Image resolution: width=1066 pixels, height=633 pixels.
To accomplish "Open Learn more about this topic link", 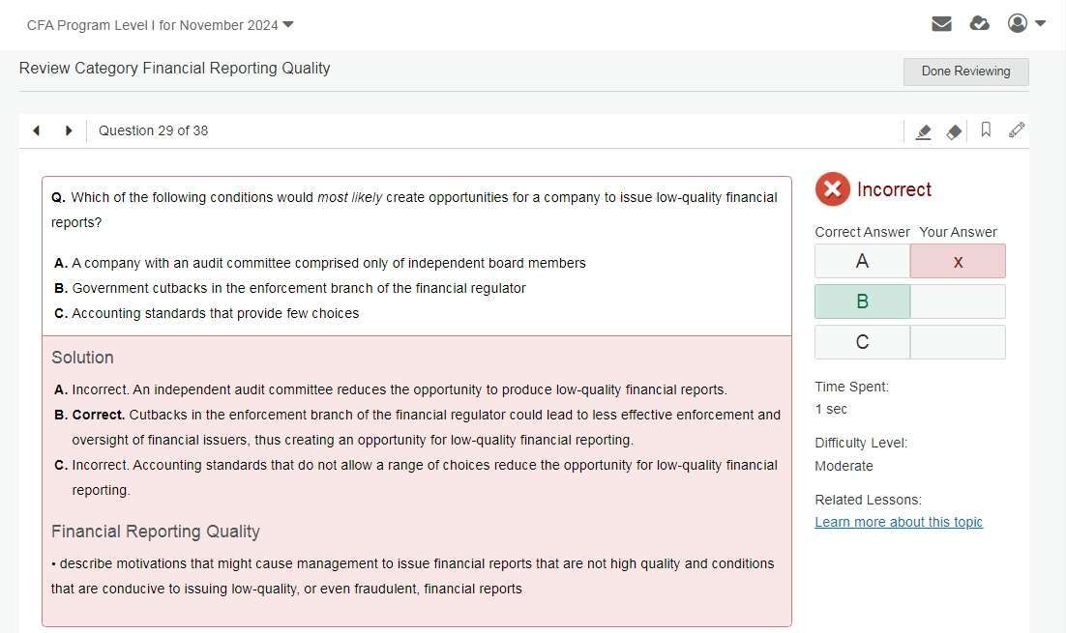I will point(899,522).
